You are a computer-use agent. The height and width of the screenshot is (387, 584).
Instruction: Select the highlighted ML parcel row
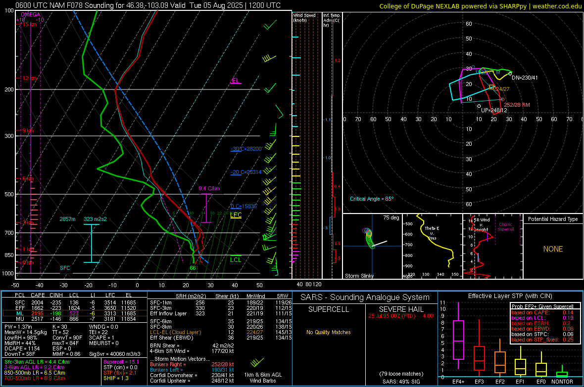coord(75,313)
